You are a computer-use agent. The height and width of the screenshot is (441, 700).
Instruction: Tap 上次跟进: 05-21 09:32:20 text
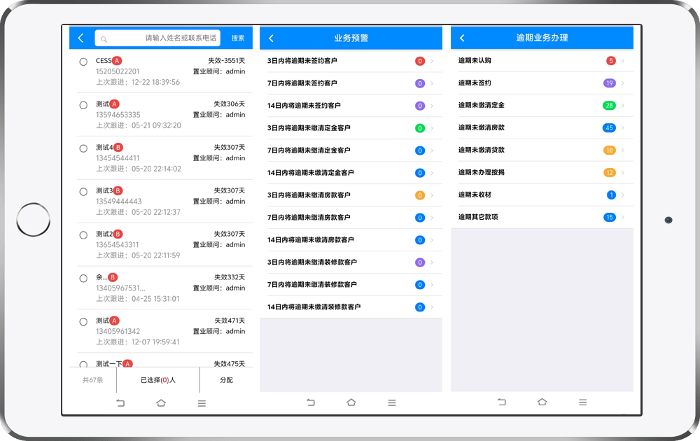point(139,125)
